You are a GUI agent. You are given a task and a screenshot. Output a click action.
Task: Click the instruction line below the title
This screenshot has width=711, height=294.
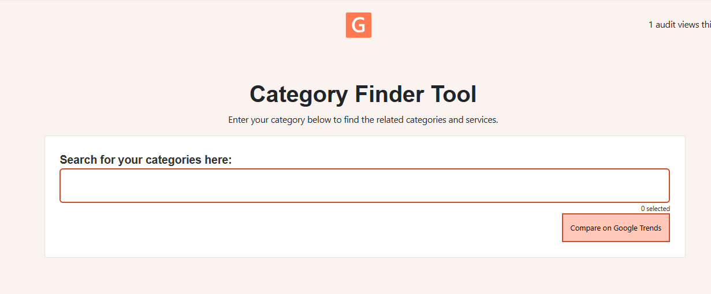tap(363, 120)
